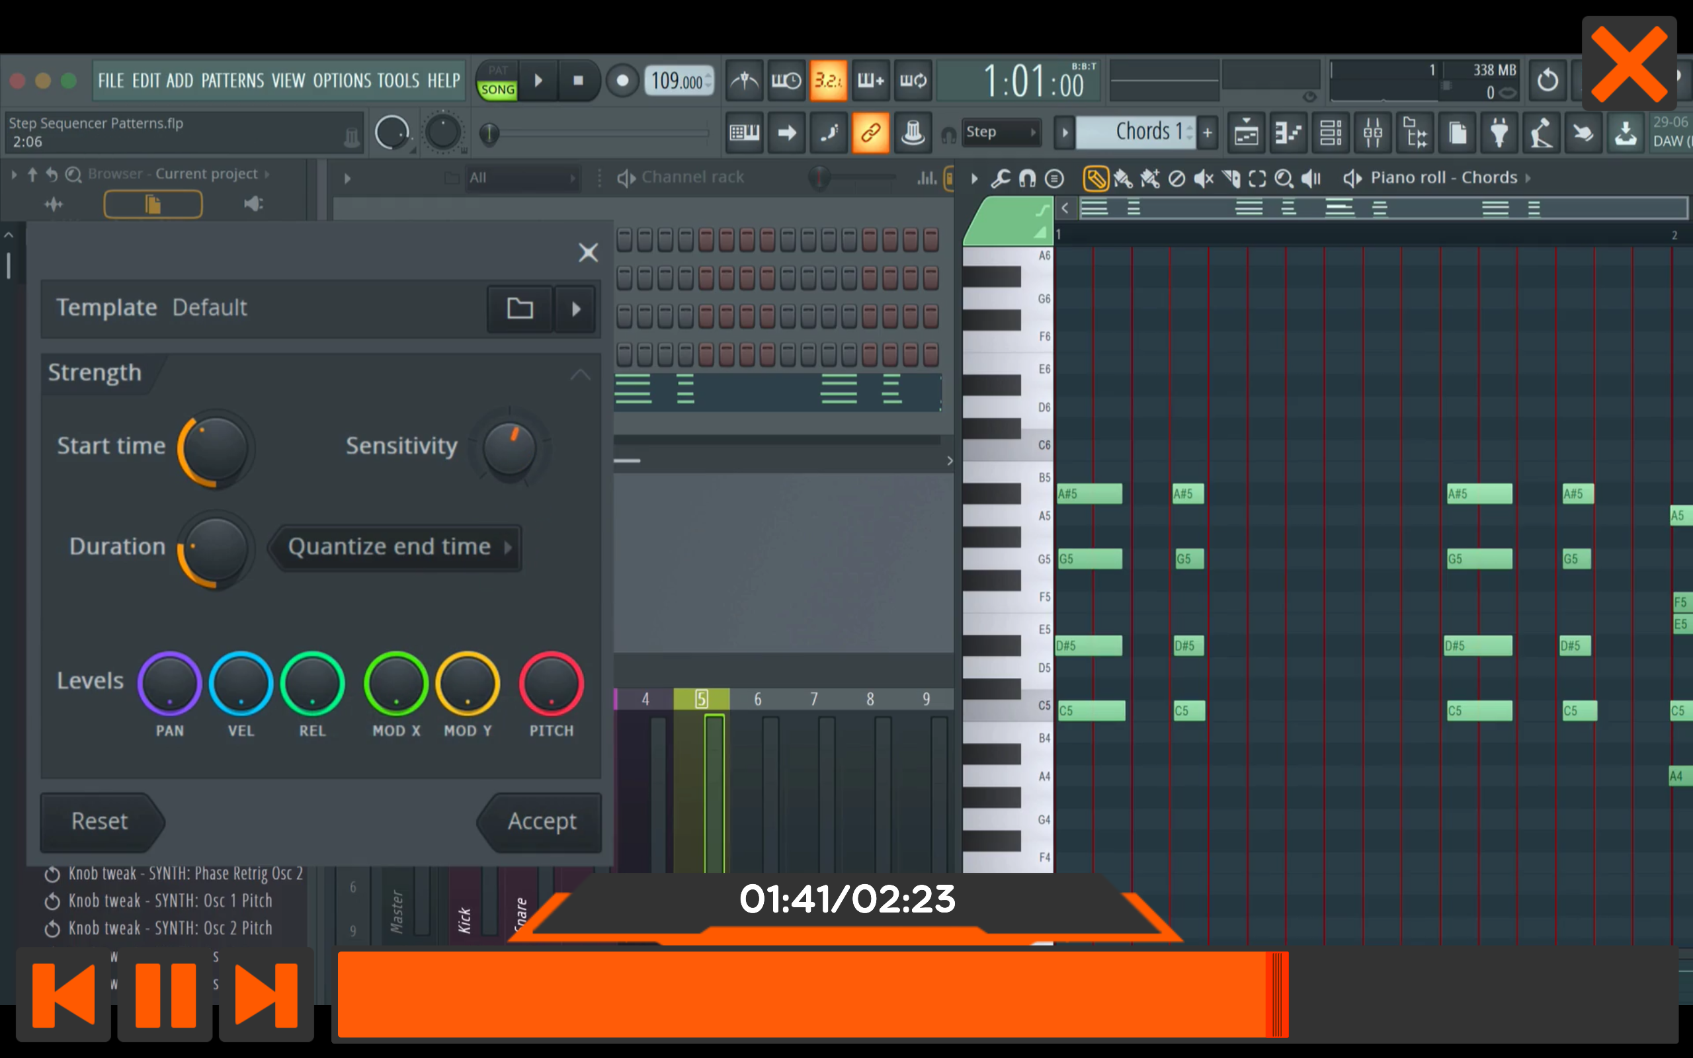Click arrow next to Template Default
Viewport: 1693px width, 1058px height.
576,309
